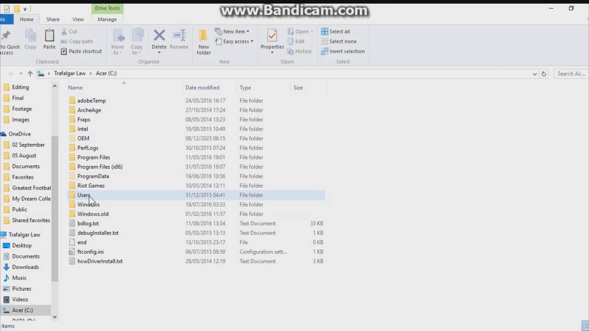Click Trafalgar Law in the address breadcrumb
Viewport: 589px width, 331px height.
(x=70, y=73)
